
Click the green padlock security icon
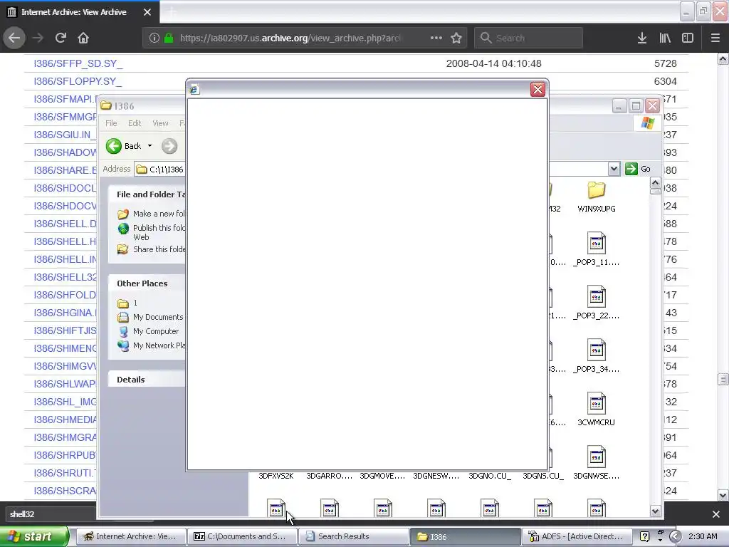click(x=169, y=38)
